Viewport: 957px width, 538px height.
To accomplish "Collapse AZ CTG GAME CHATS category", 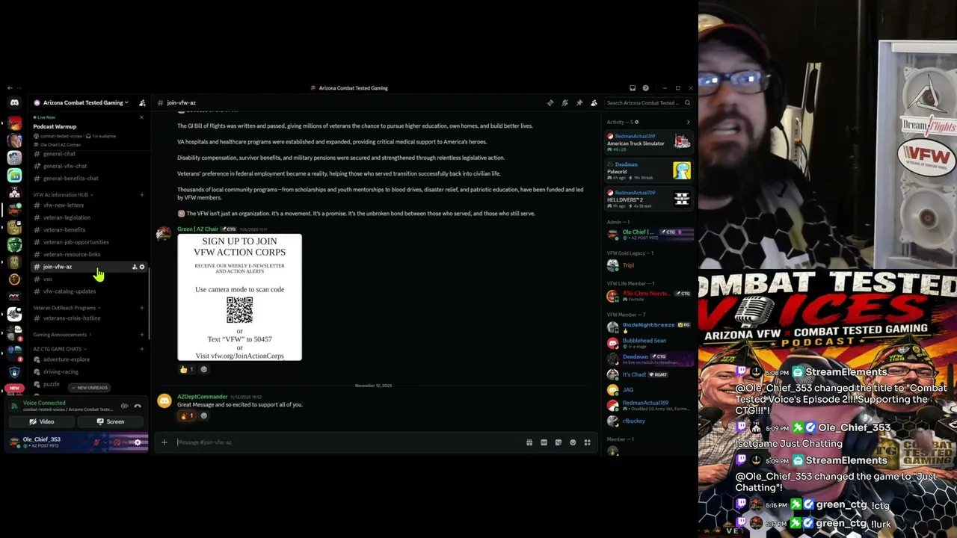I will point(58,349).
